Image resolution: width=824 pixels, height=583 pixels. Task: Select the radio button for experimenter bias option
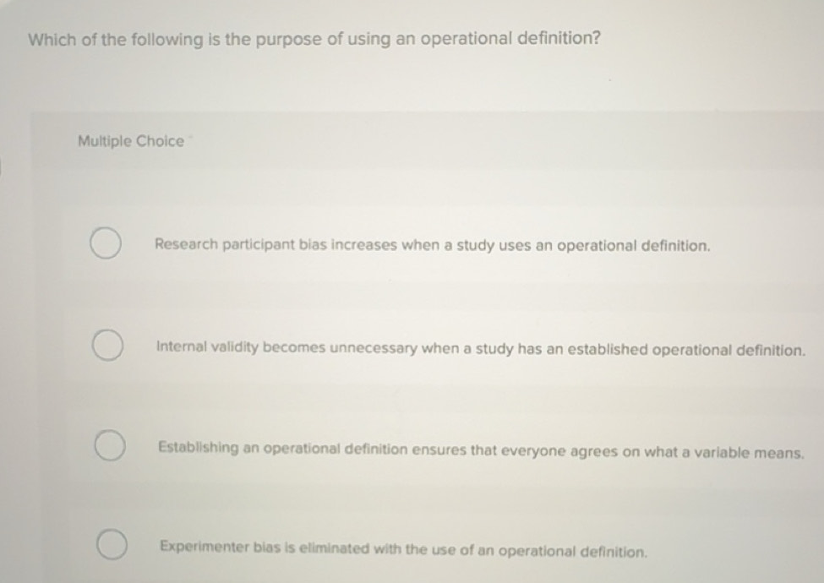[x=112, y=542]
